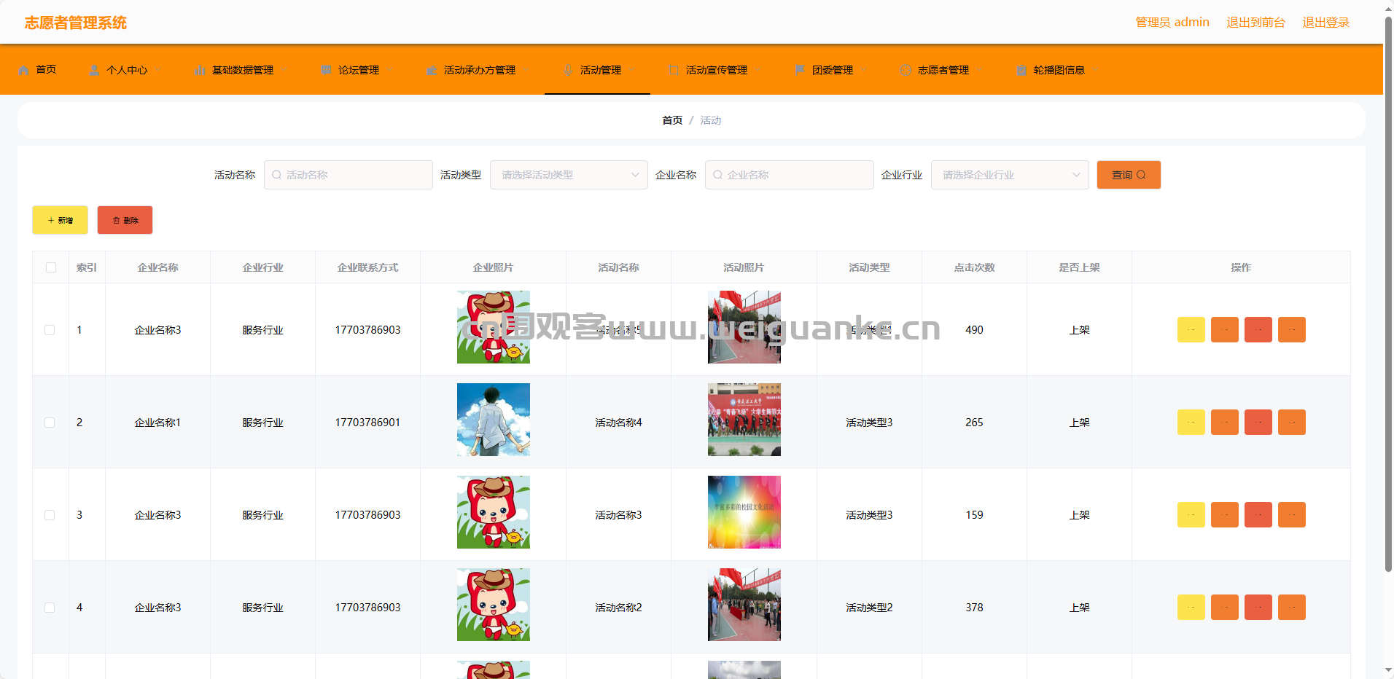
Task: Check the checkbox for row index 1
Action: (50, 330)
